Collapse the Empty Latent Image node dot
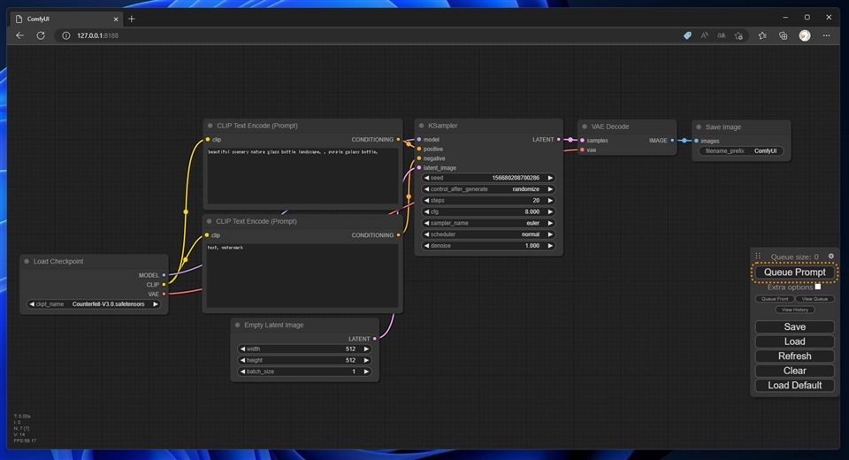 tap(237, 325)
